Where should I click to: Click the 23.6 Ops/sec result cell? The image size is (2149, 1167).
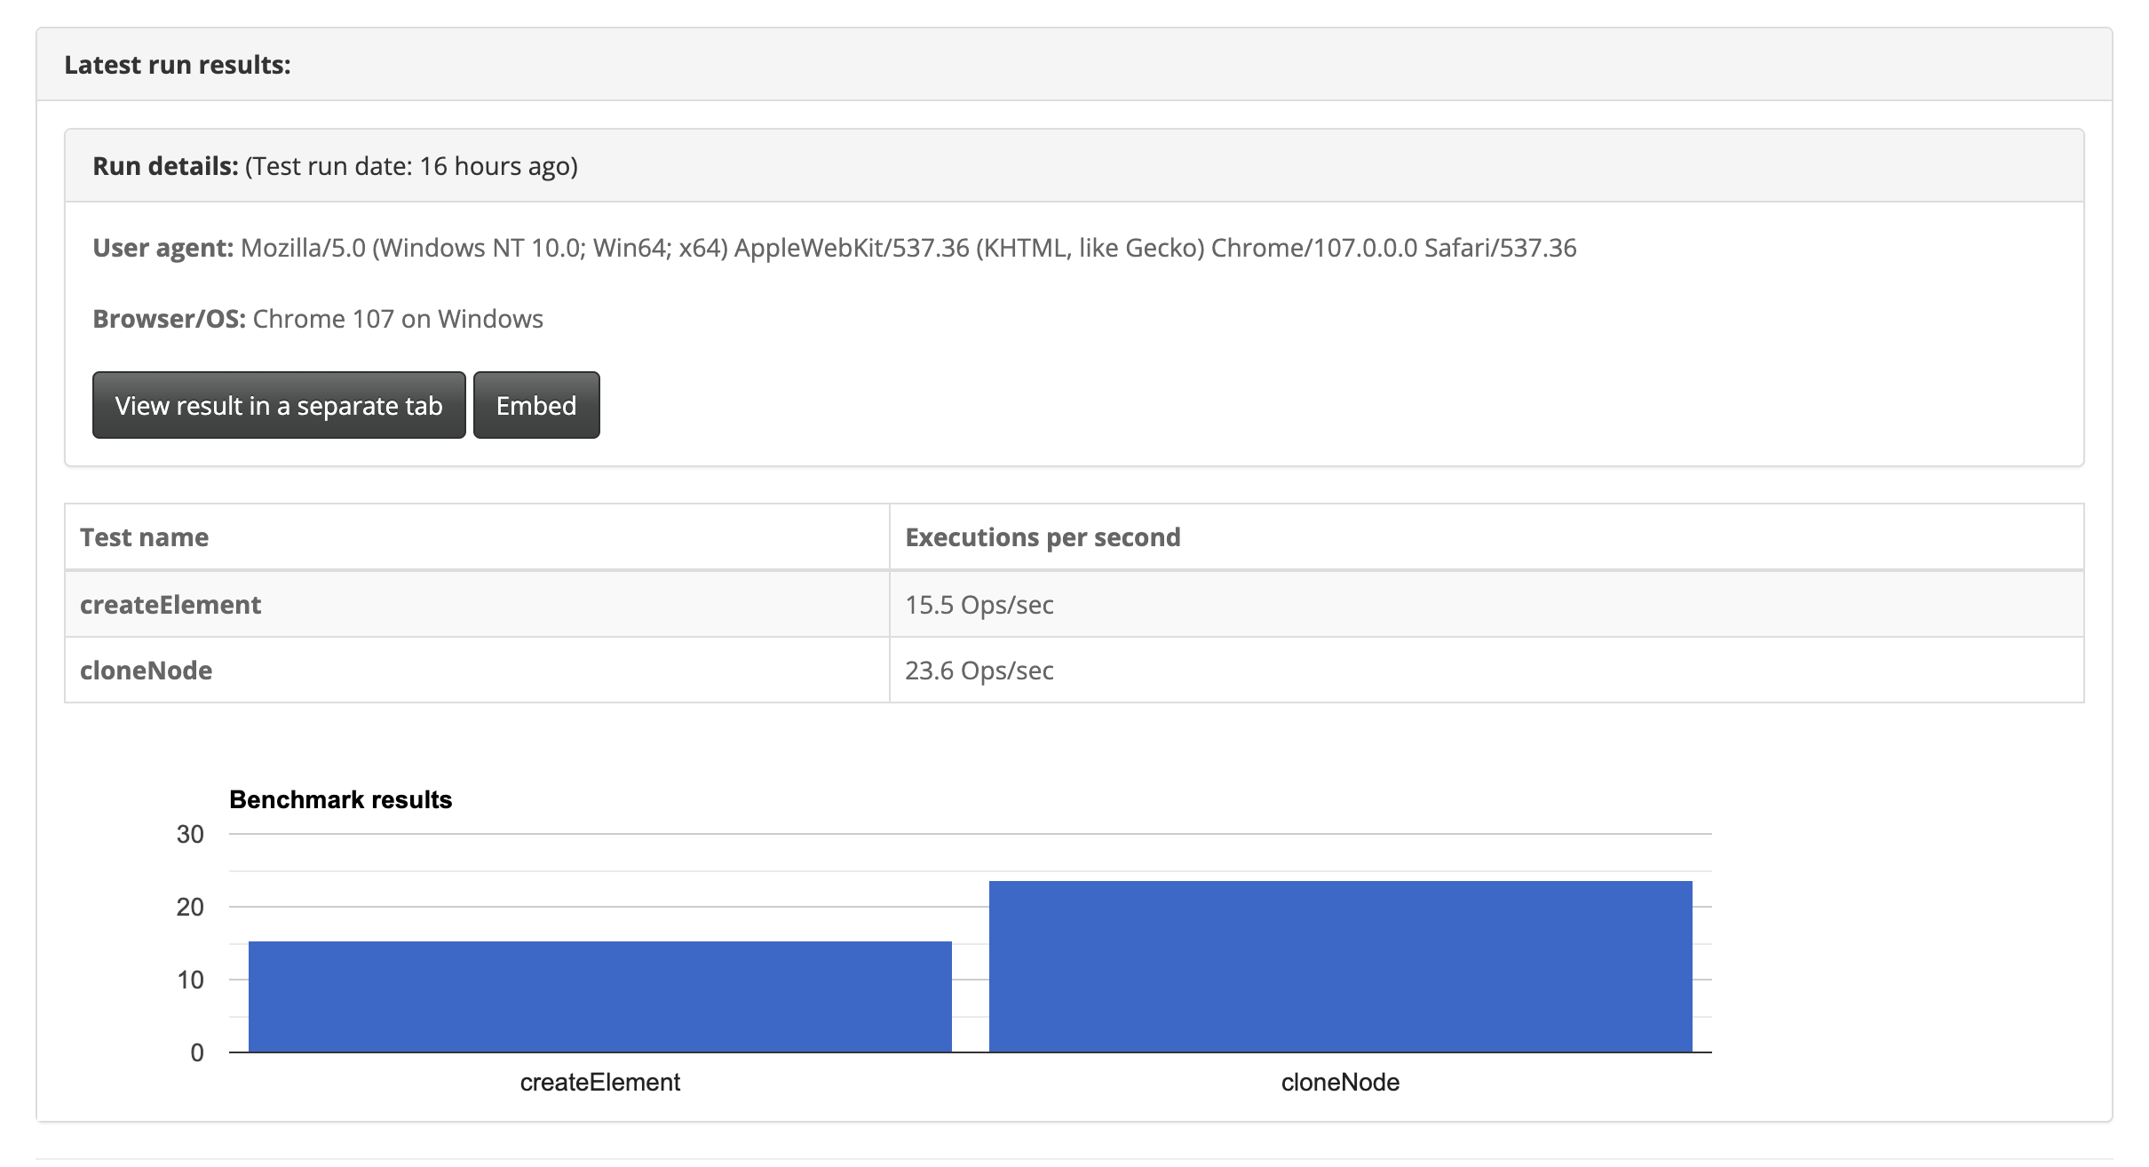(979, 671)
